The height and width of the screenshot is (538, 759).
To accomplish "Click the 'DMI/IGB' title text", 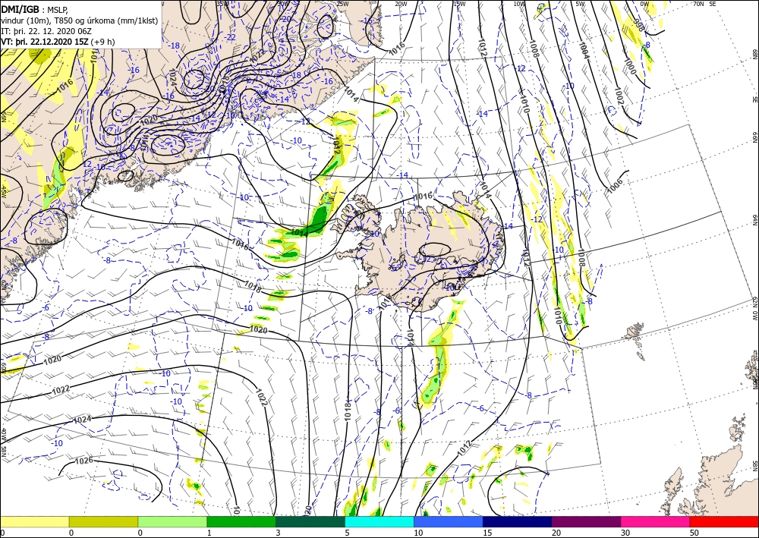I will coord(20,9).
